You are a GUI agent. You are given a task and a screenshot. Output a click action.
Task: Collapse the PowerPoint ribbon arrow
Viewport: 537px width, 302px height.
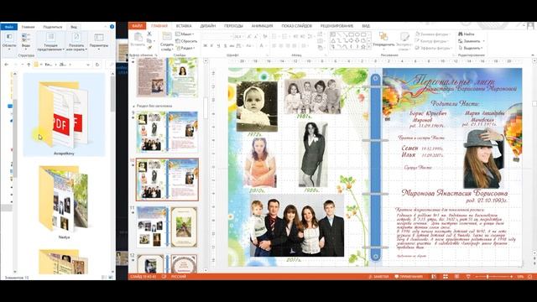coord(533,55)
